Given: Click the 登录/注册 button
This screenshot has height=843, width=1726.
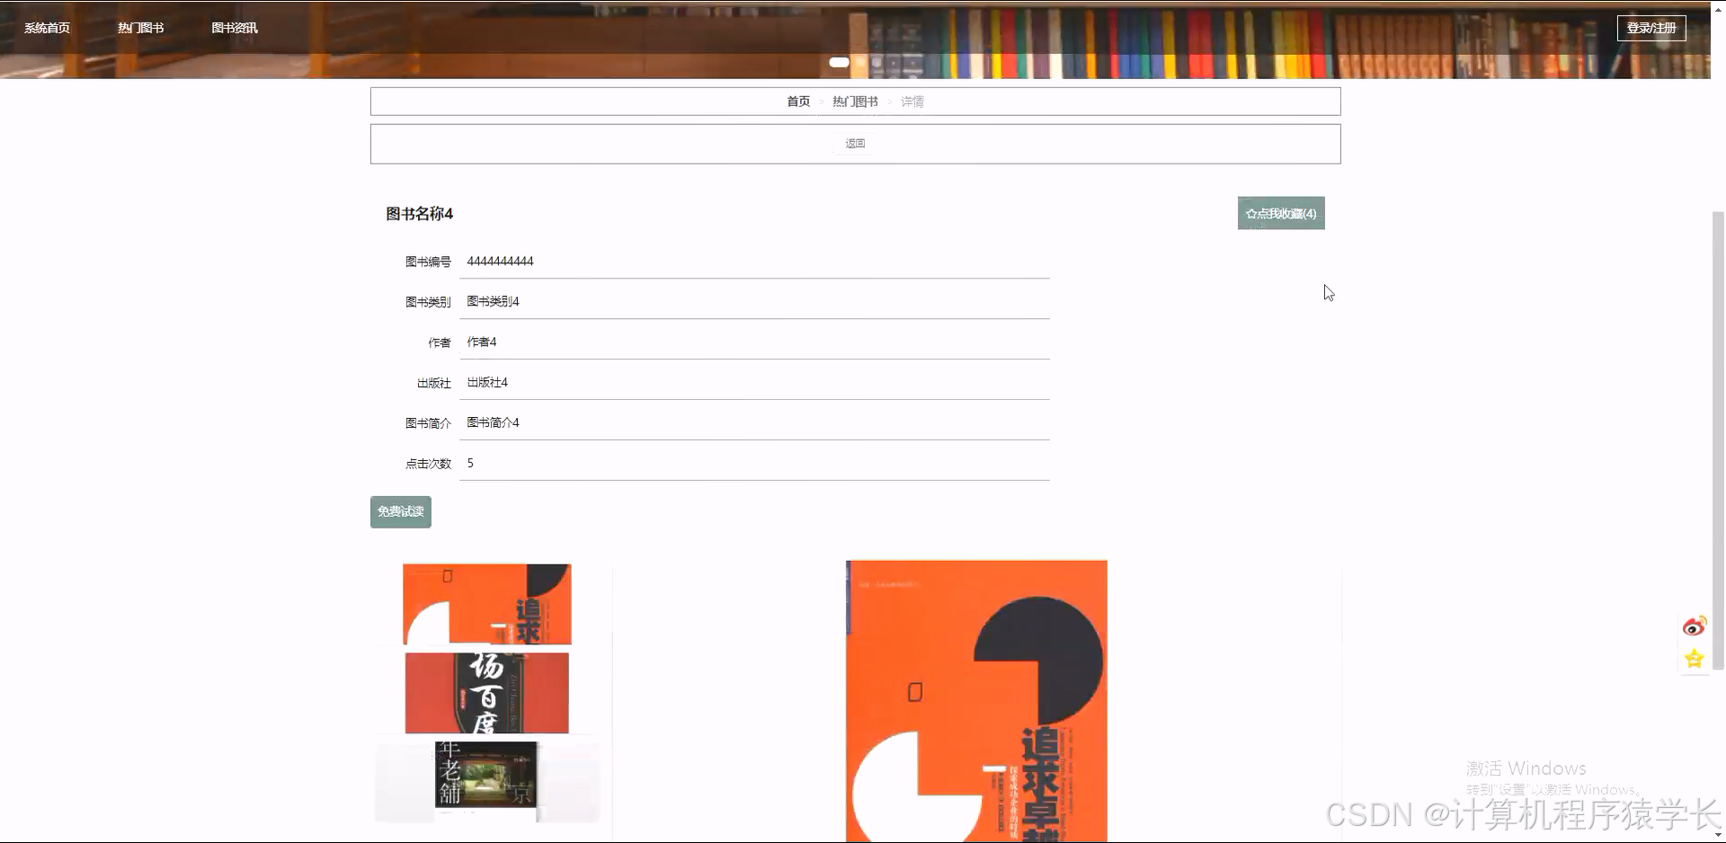Looking at the screenshot, I should (x=1651, y=28).
